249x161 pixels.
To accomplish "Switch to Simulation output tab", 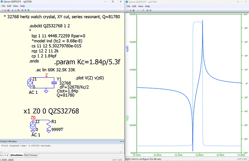I will pyautogui.click(x=17, y=155).
